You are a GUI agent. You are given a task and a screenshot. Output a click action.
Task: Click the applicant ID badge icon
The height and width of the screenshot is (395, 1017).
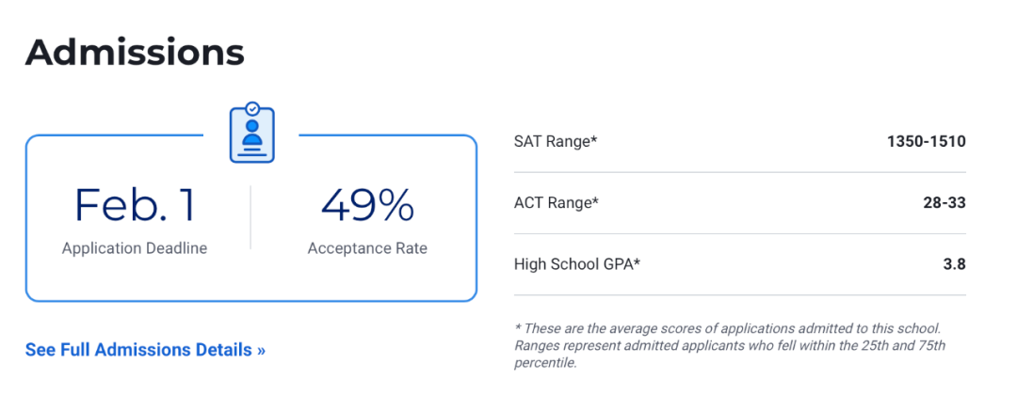[251, 133]
